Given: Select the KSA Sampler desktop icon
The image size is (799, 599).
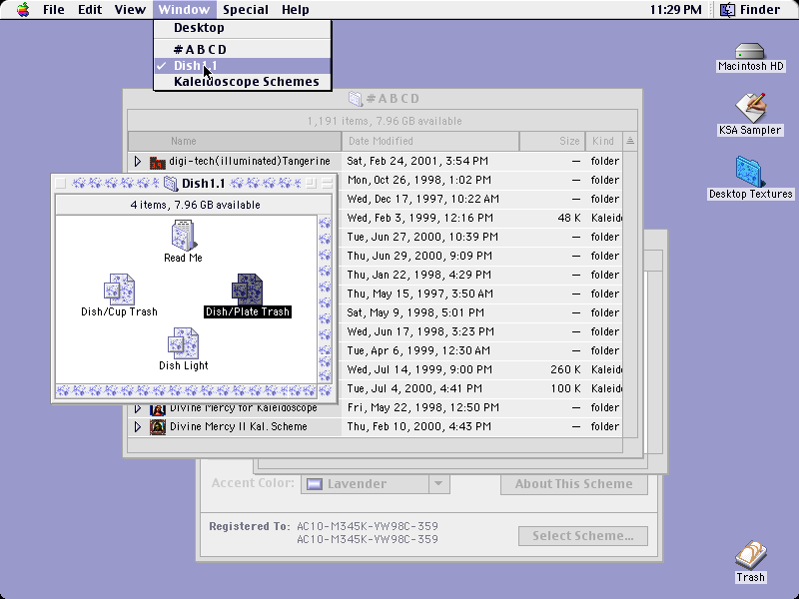Looking at the screenshot, I should coord(750,108).
